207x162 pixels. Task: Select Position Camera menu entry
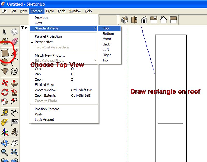(x=64, y=109)
